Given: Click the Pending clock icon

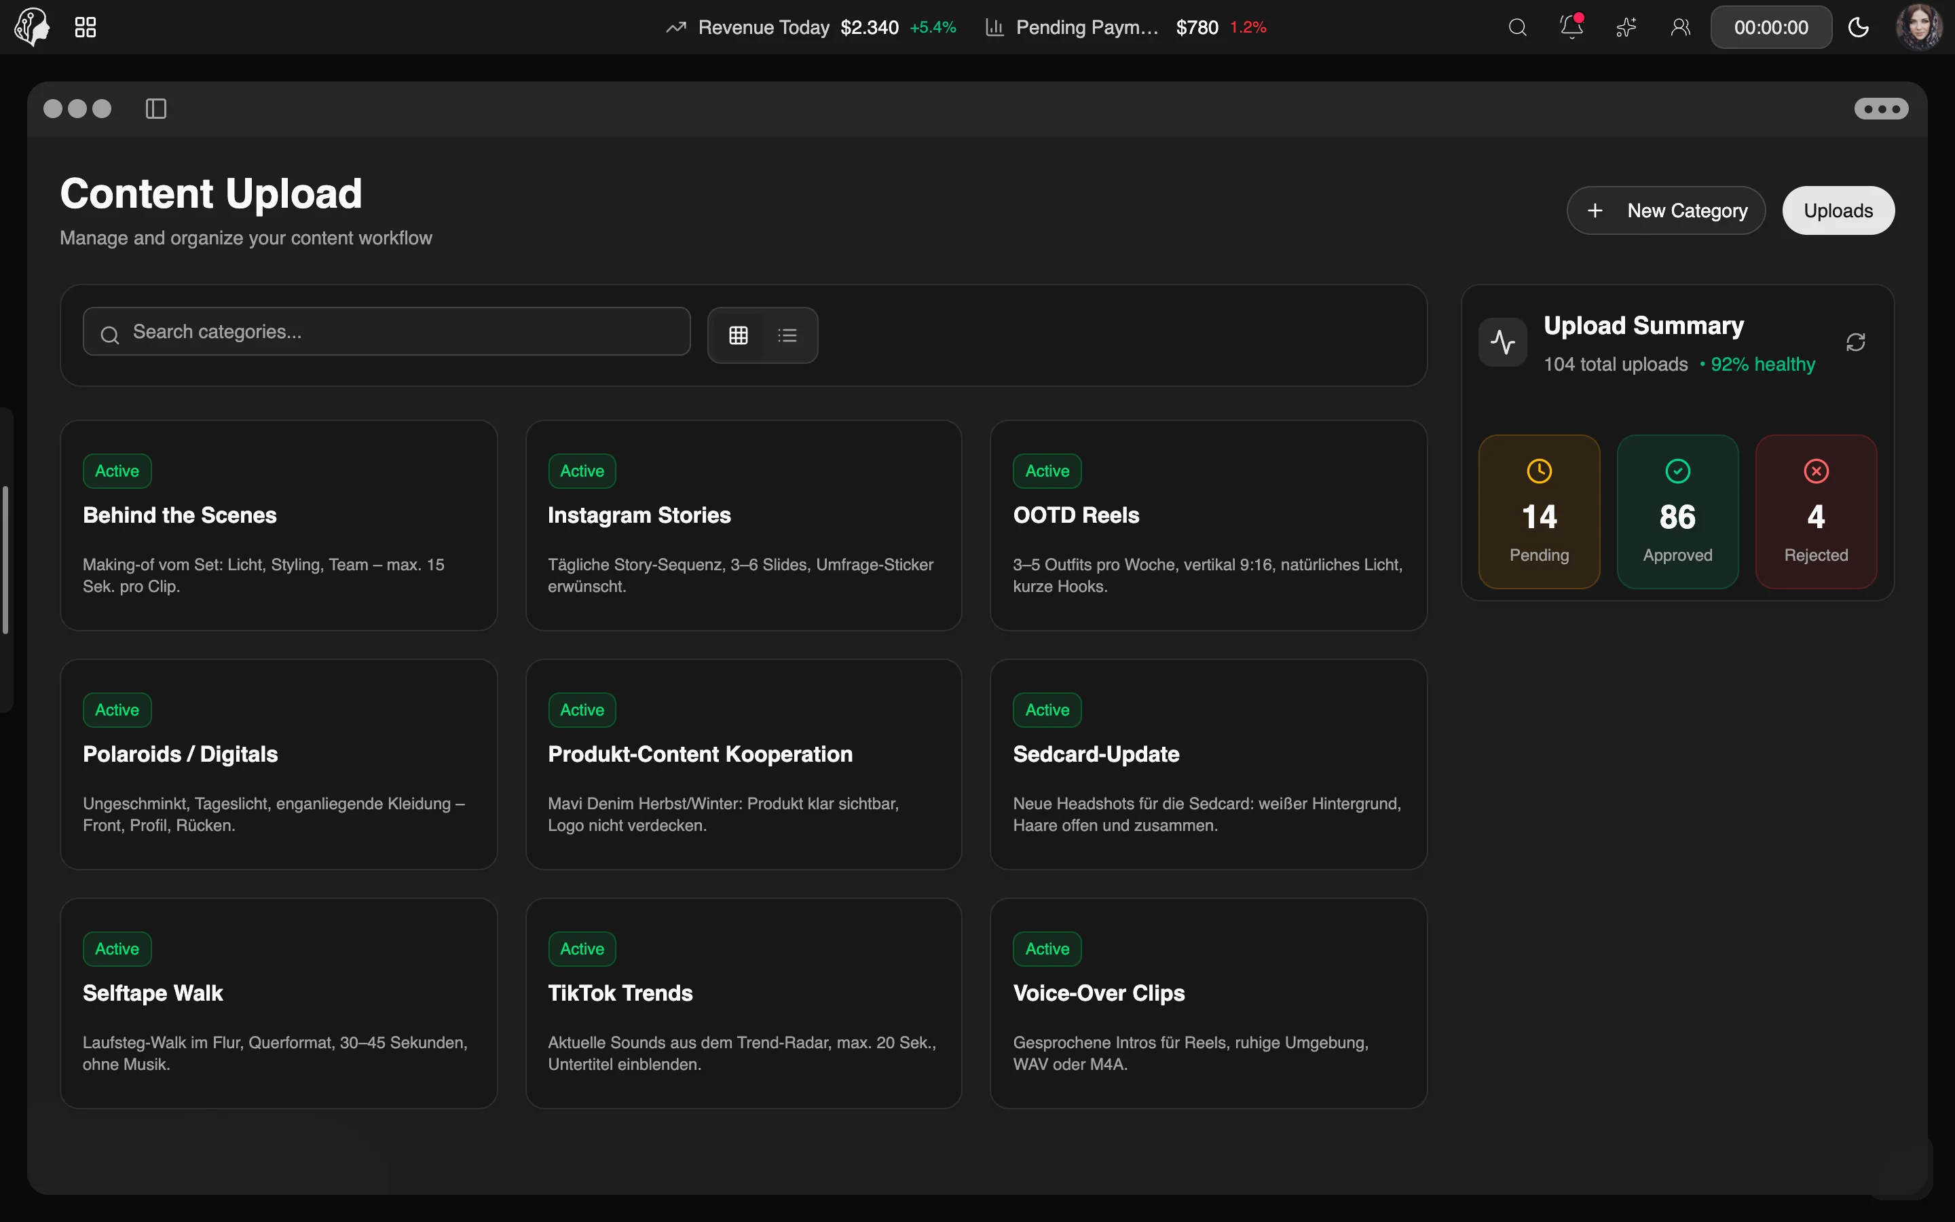Looking at the screenshot, I should [1539, 471].
